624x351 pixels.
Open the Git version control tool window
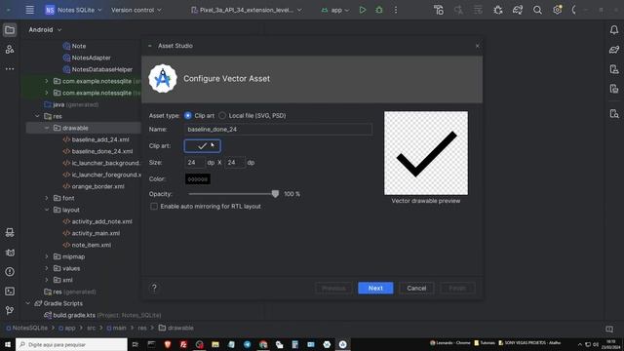point(10,310)
